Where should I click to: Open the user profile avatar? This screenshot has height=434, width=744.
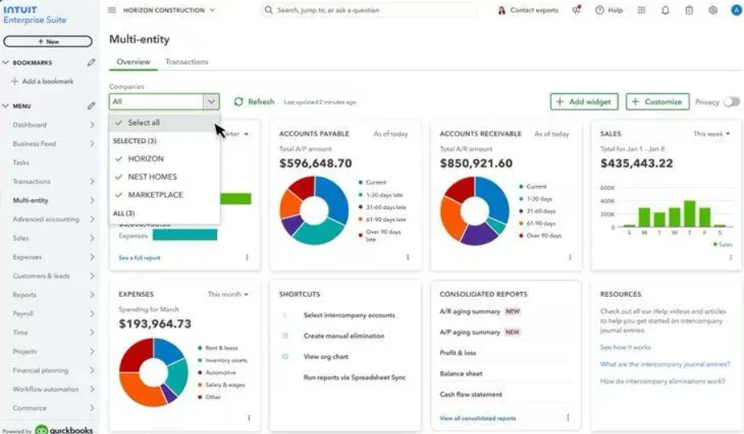(x=737, y=10)
